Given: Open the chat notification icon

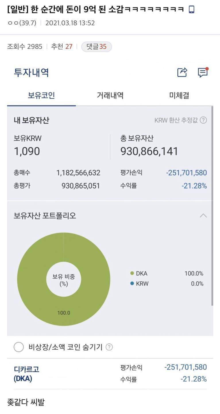Looking at the screenshot, I should 203,72.
